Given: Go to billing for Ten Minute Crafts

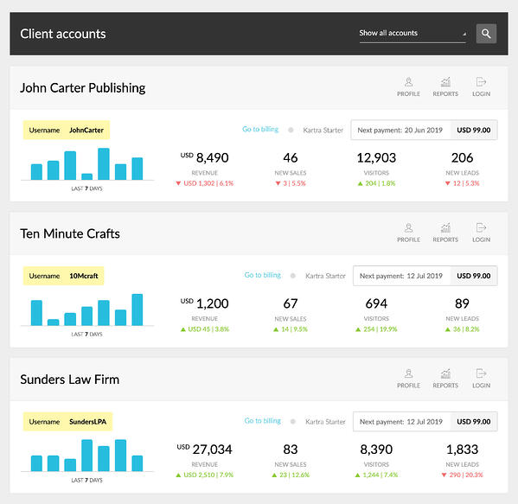Looking at the screenshot, I should [263, 275].
